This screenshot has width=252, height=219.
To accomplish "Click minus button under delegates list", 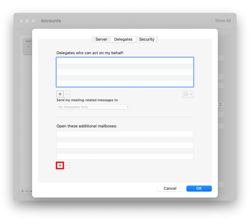I will tap(67, 94).
